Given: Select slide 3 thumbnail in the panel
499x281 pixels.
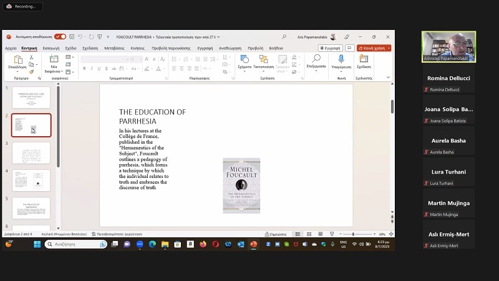Looking at the screenshot, I should pyautogui.click(x=31, y=153).
